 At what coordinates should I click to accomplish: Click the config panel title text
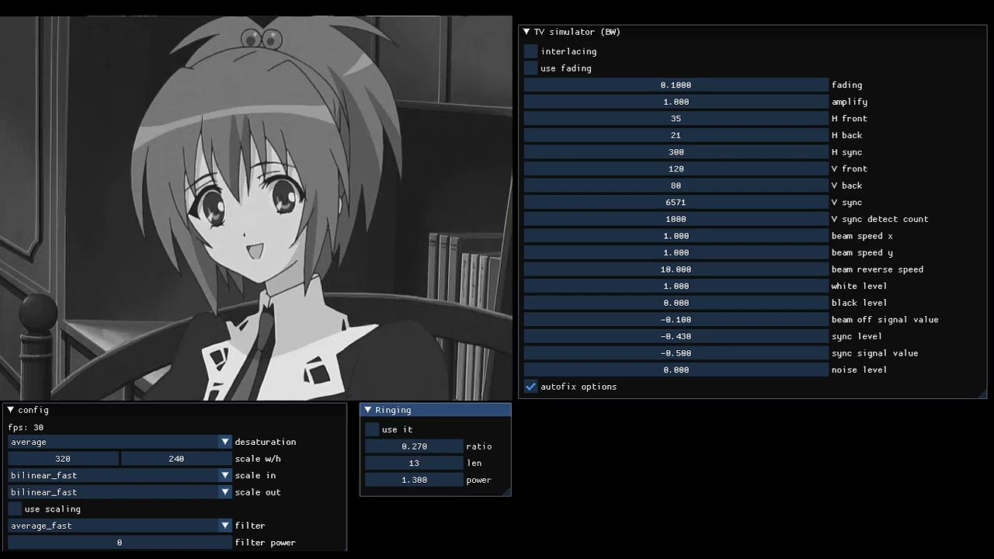pos(33,410)
